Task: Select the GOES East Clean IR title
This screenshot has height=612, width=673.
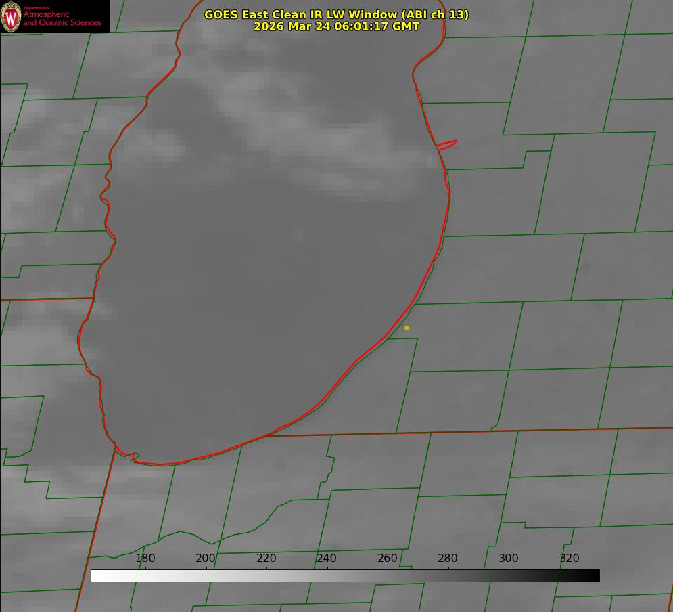Action: pyautogui.click(x=336, y=14)
